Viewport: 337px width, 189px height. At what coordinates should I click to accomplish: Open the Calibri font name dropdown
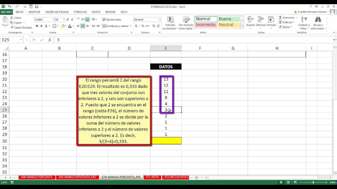pyautogui.click(x=53, y=19)
